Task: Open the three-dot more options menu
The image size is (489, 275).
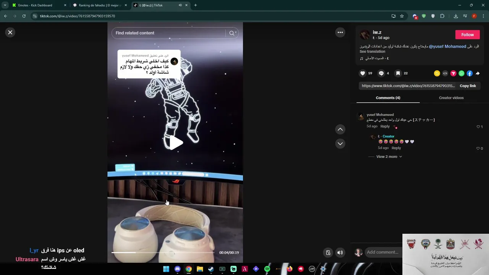Action: (340, 32)
